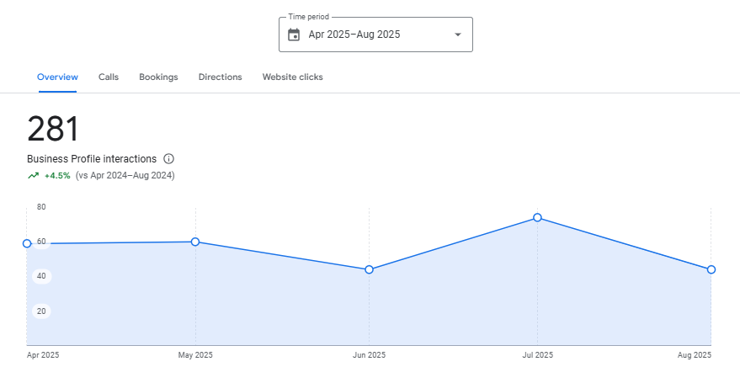Switch to the Calls tab

109,77
